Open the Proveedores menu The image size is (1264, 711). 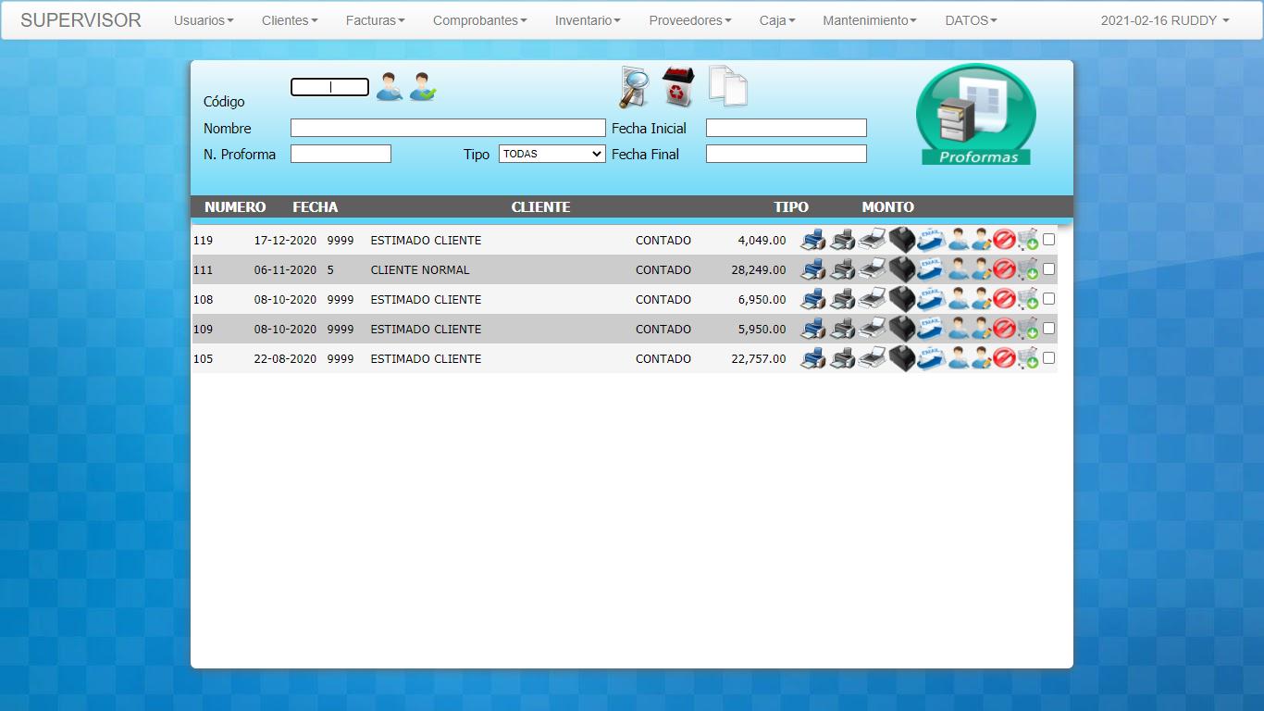pos(689,20)
